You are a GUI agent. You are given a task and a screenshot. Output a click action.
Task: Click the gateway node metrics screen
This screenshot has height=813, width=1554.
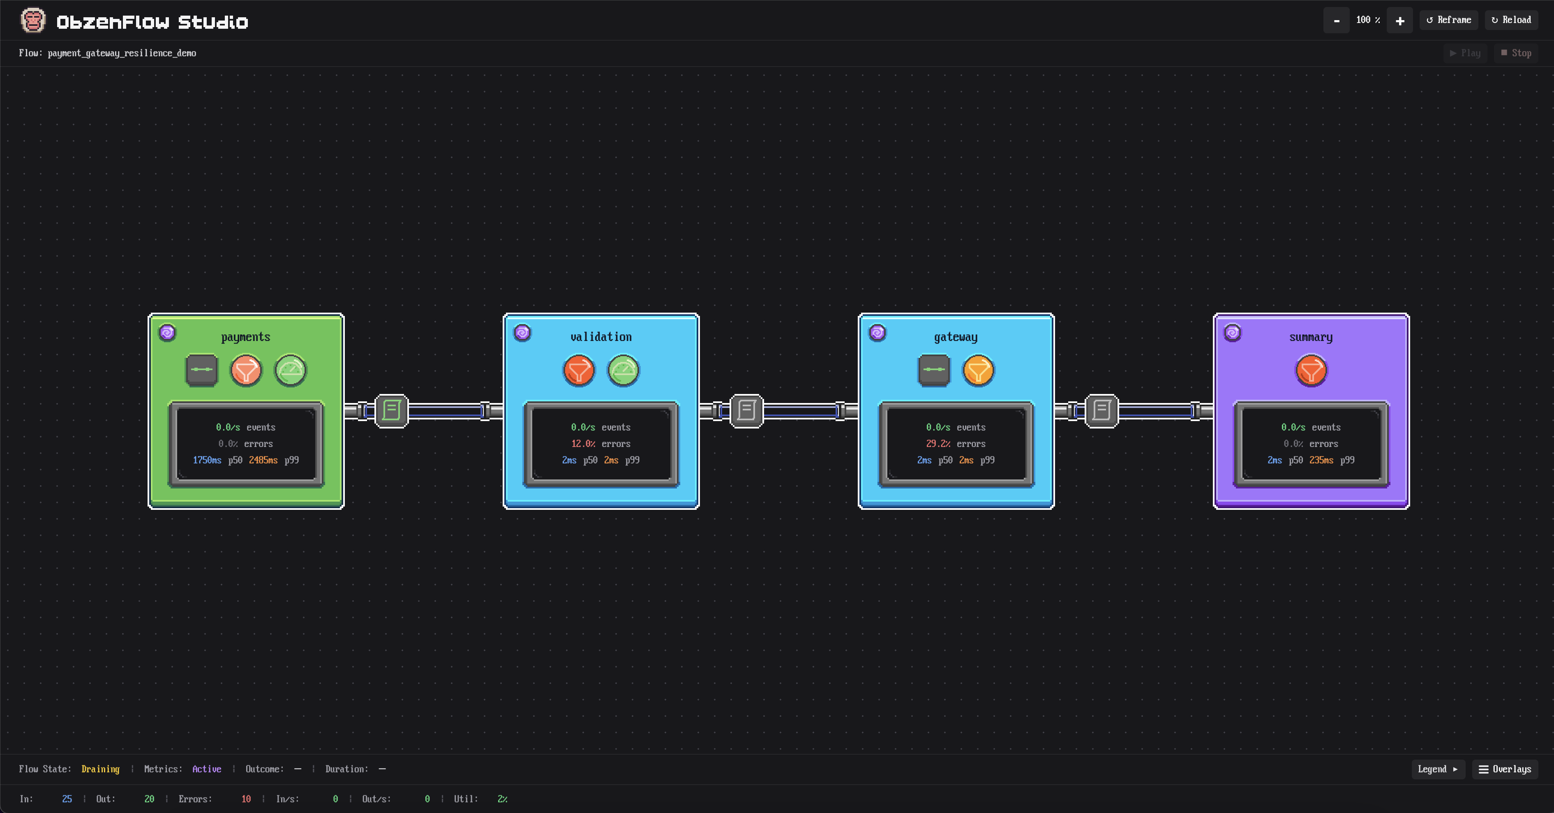(x=956, y=444)
